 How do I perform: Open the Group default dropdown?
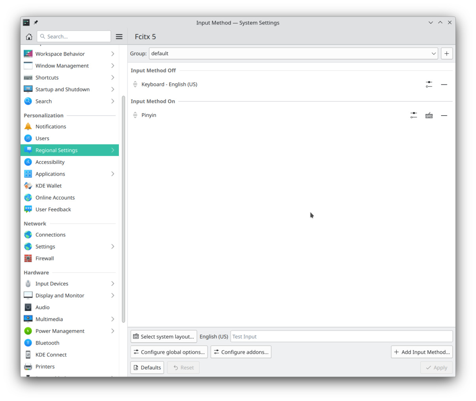click(293, 54)
